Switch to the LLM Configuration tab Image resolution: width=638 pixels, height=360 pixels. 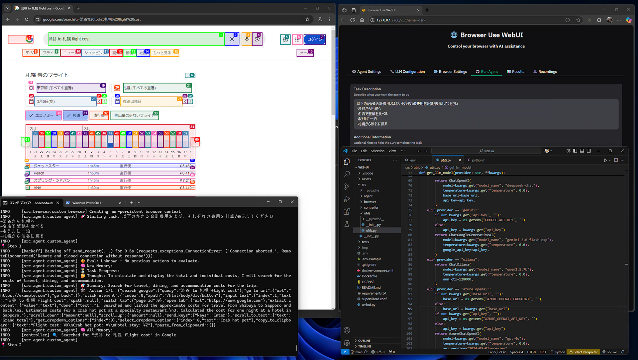pos(407,72)
